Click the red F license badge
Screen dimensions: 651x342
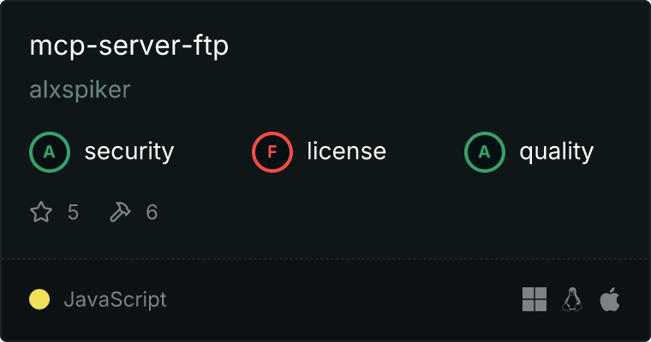pos(272,152)
